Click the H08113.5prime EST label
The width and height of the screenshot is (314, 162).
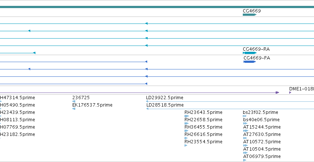pos(17,120)
